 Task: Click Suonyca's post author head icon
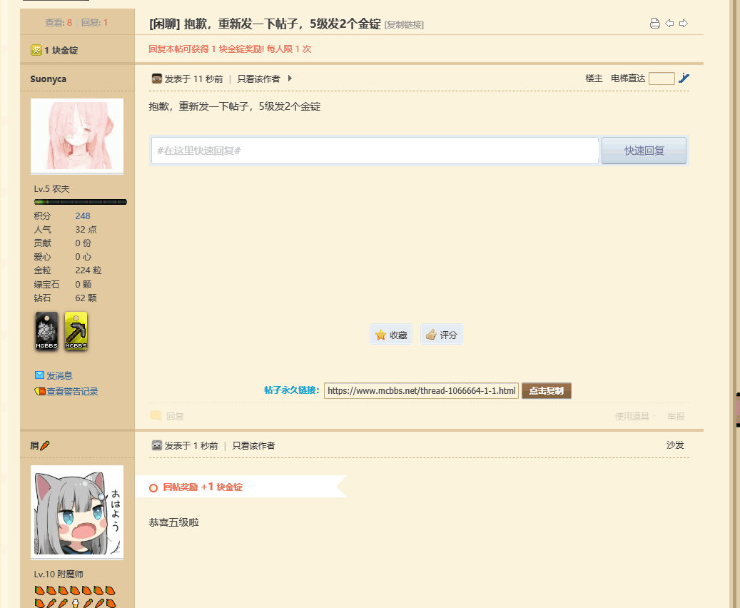tap(157, 78)
